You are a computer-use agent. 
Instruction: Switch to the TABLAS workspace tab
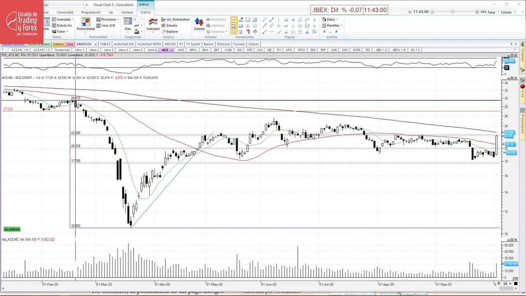point(105,44)
